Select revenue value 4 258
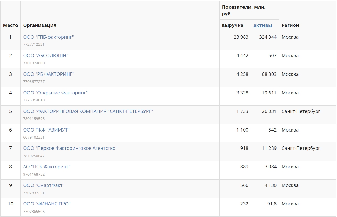 [x=242, y=74]
